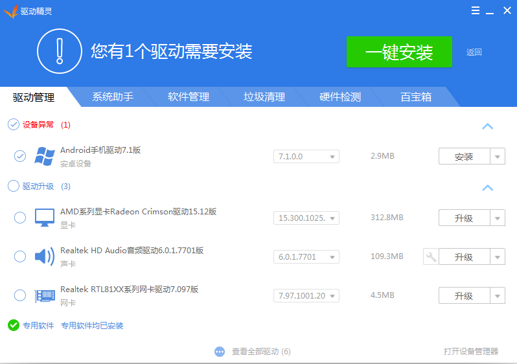Screen dimensions: 517x364
Task: Click the Realtek RTL81XX系列网卡驱动7.097版 name
Action: pyautogui.click(x=130, y=290)
